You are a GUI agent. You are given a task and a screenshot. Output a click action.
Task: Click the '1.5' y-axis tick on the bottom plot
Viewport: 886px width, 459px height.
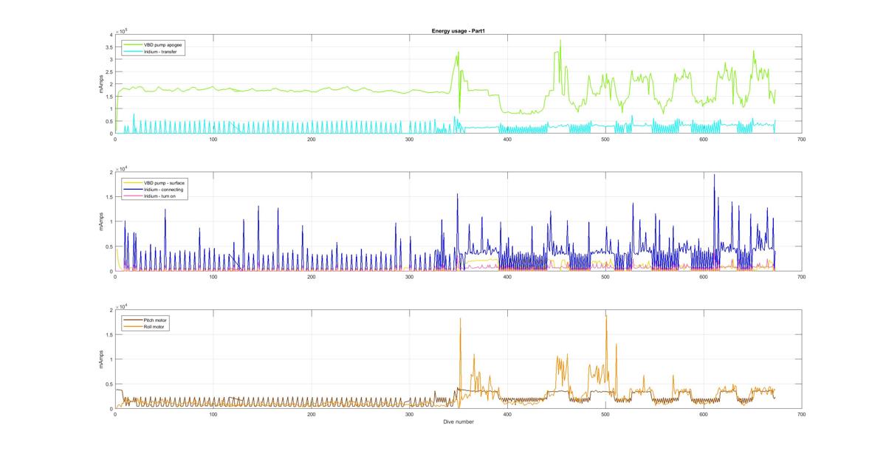click(x=109, y=334)
